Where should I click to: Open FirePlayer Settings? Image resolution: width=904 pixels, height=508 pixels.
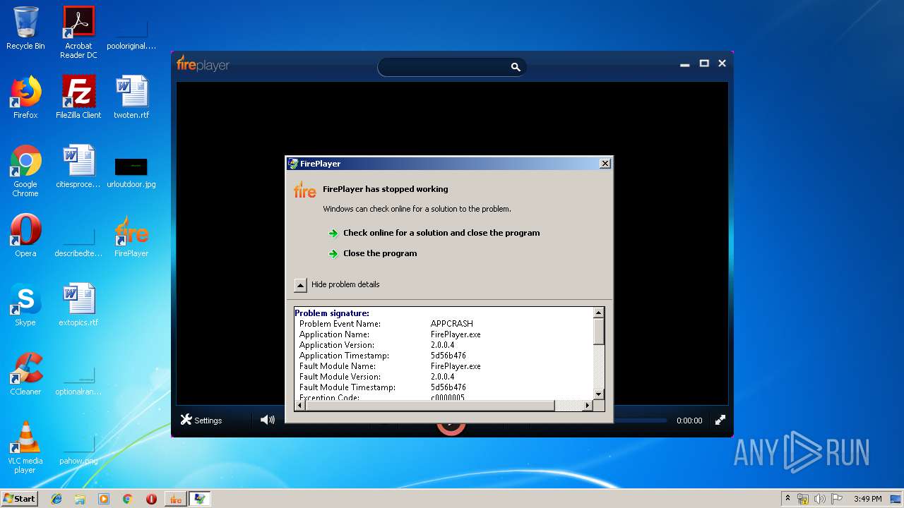pos(201,420)
